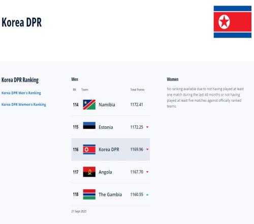
Task: Open Korea DPR Women's Ranking link
Action: (x=24, y=104)
